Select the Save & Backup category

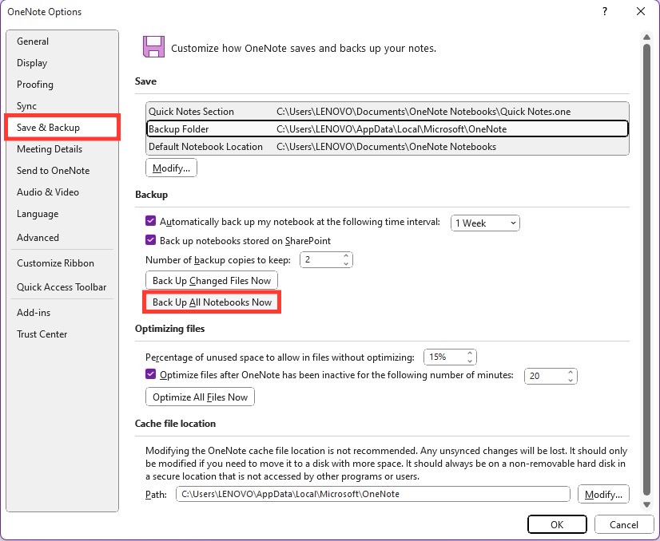62,128
